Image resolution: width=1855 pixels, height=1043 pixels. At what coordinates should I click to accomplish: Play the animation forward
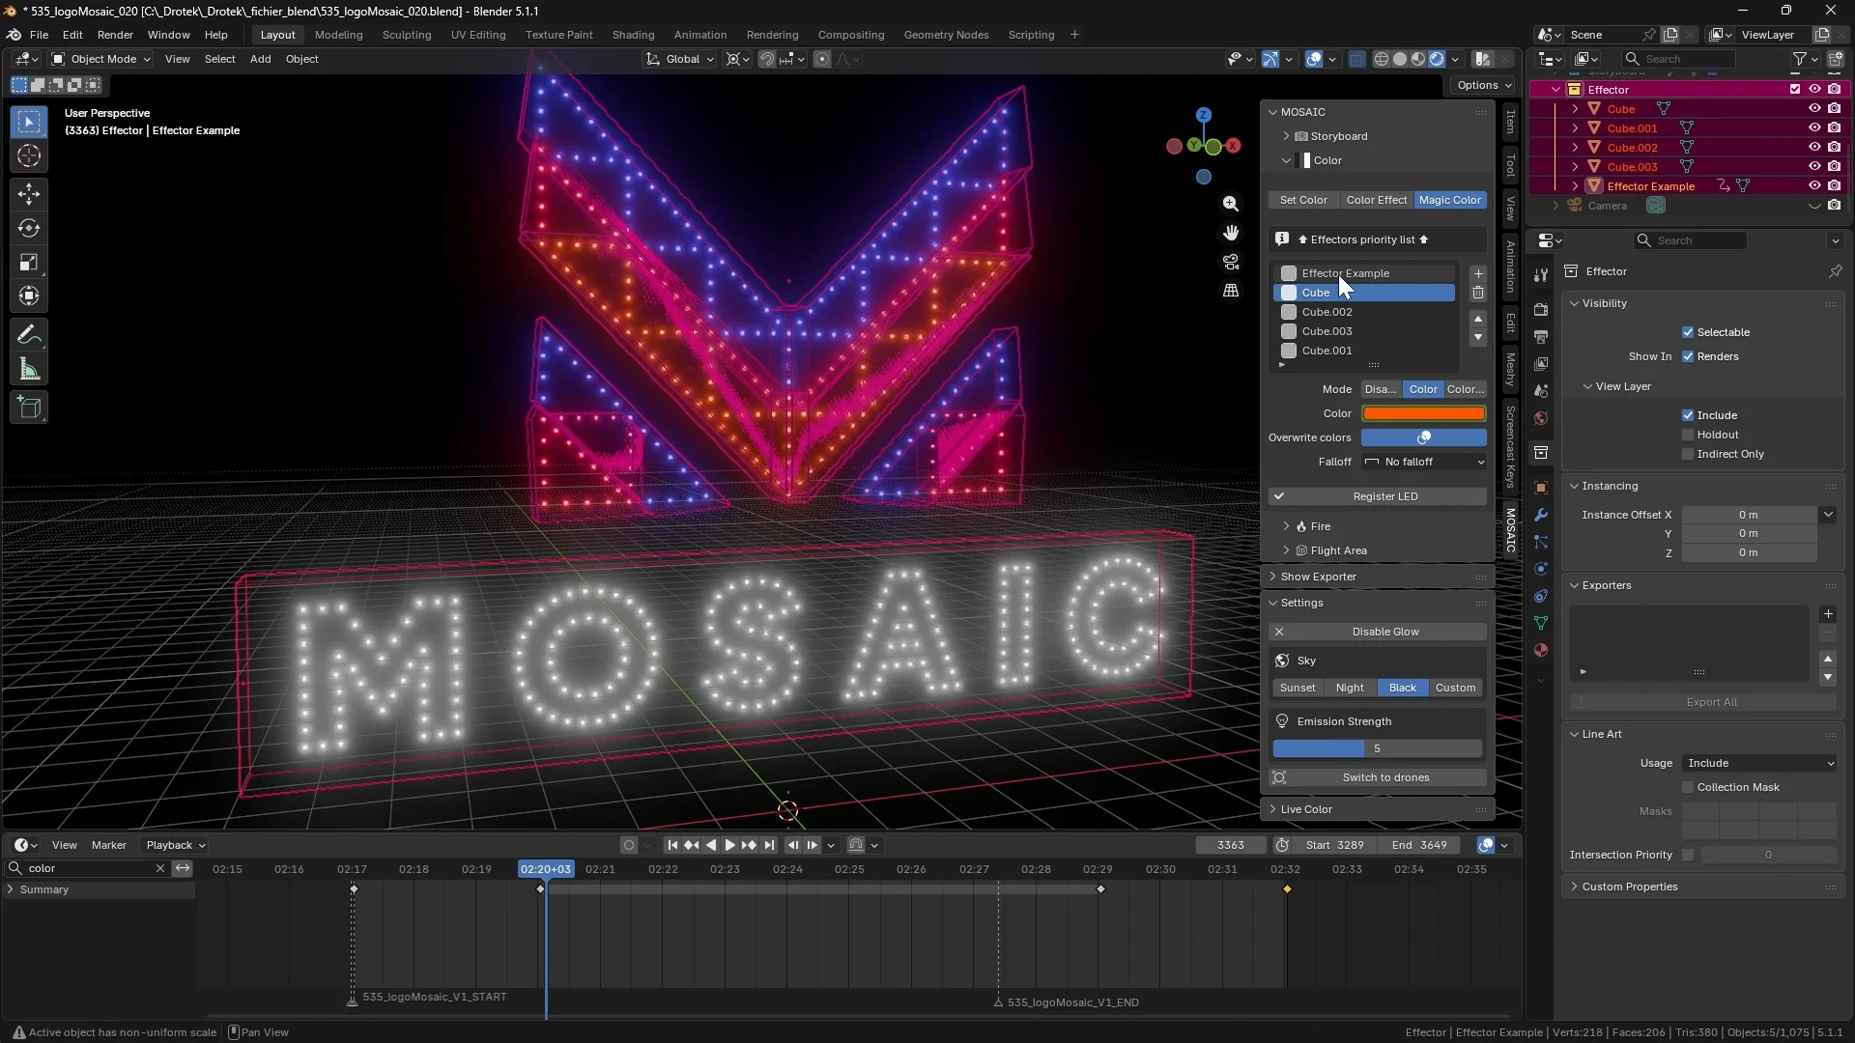pos(730,845)
